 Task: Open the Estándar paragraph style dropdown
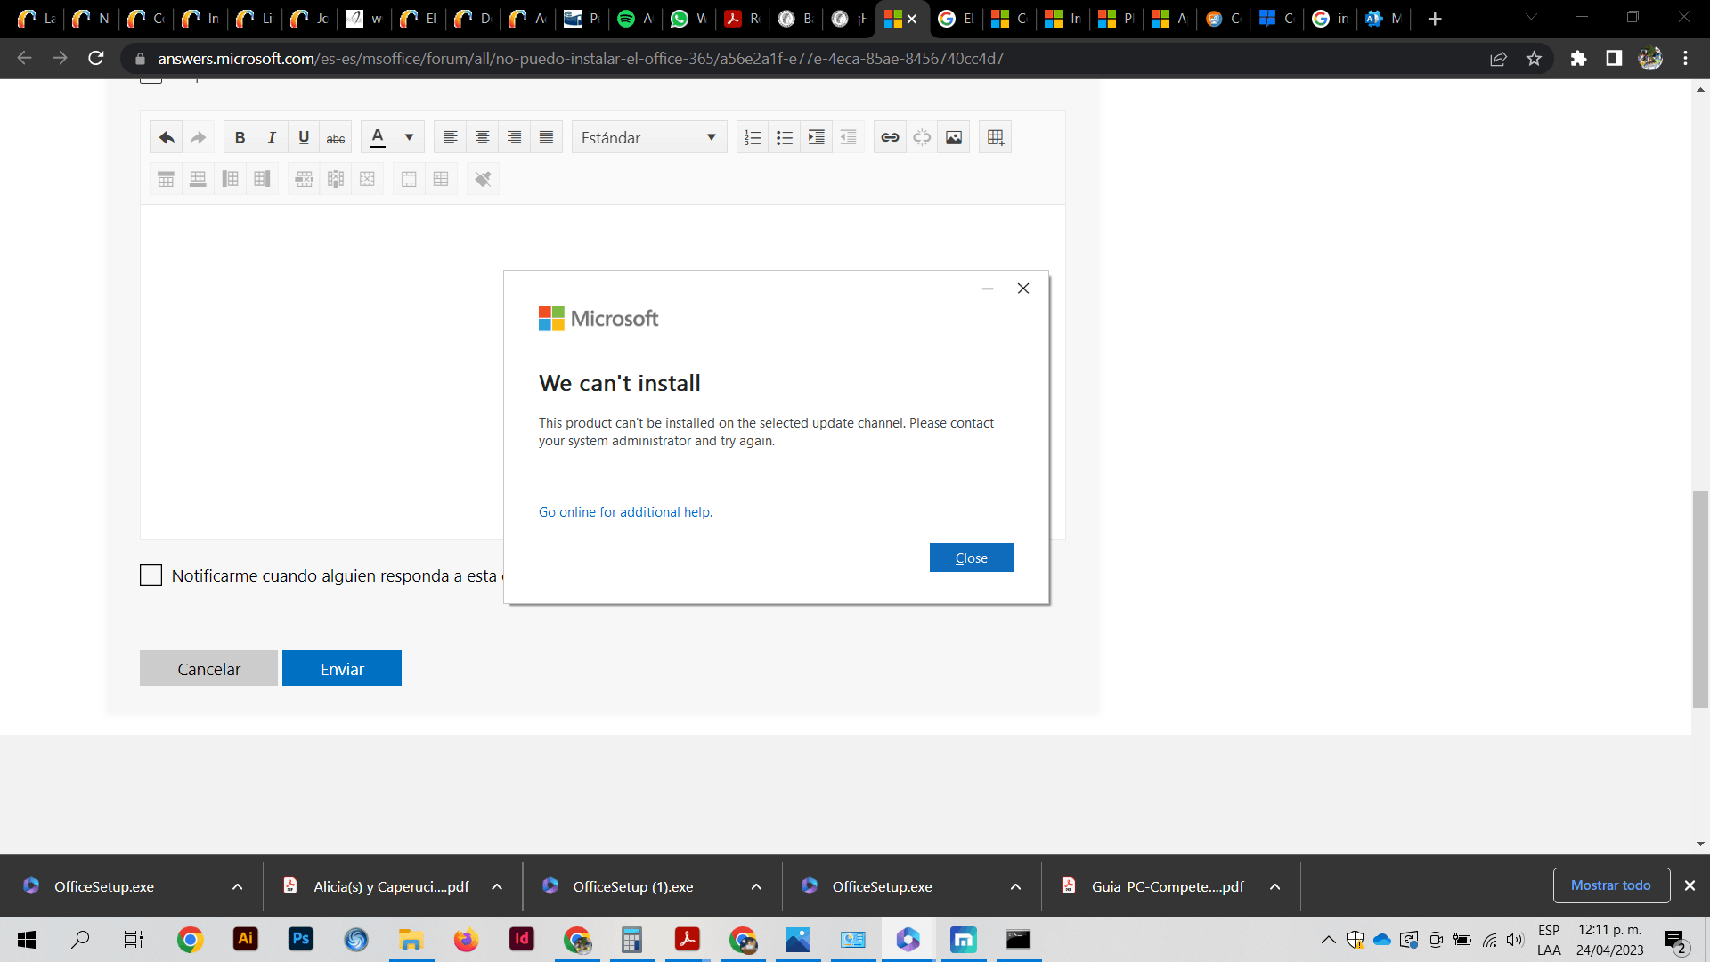pos(648,137)
